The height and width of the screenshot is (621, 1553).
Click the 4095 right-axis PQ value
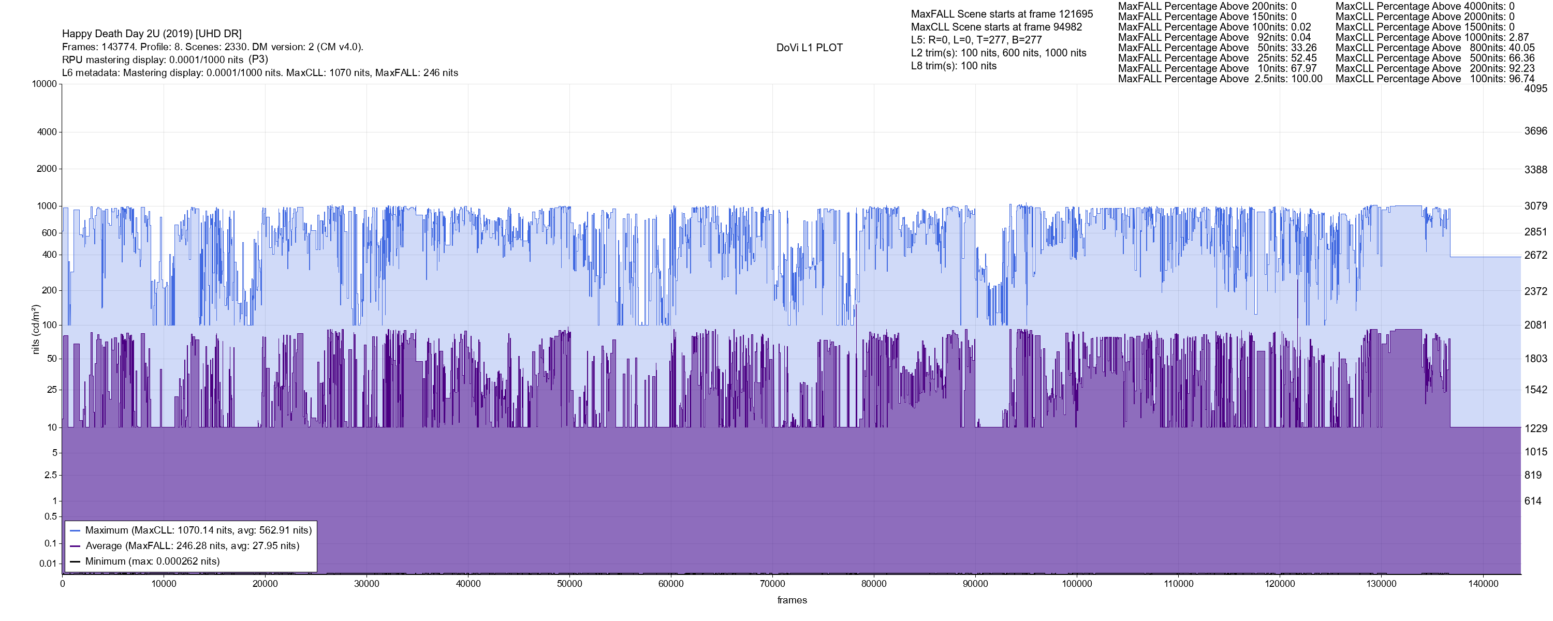(1535, 88)
